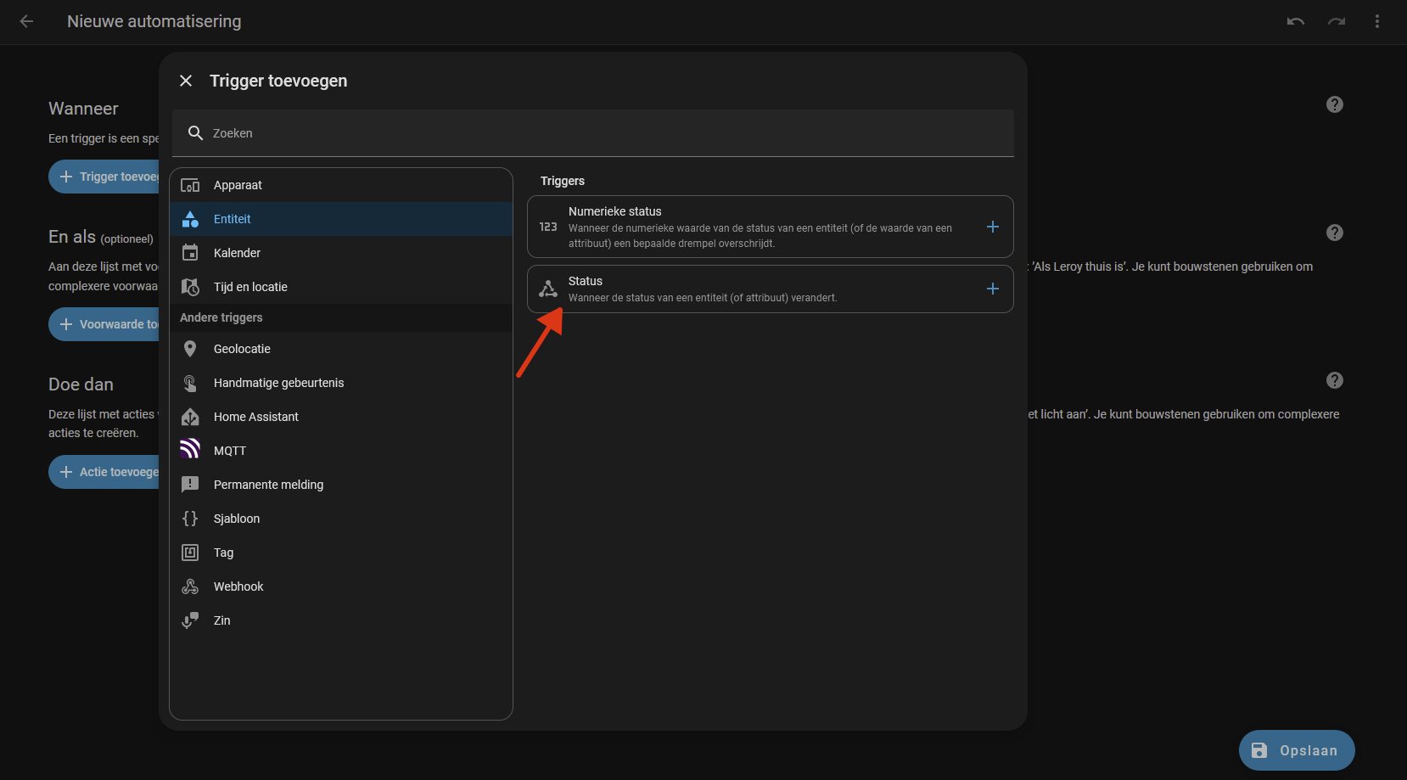Image resolution: width=1407 pixels, height=780 pixels.
Task: Close the Trigger toevoegen dialog
Action: 186,81
